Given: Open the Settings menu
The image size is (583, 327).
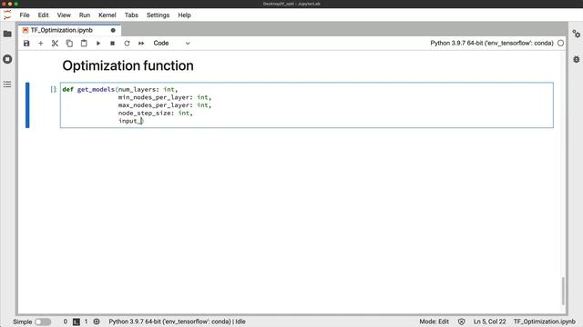Looking at the screenshot, I should [x=158, y=15].
